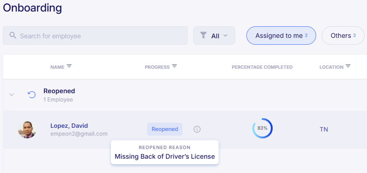This screenshot has width=367, height=173.
Task: Click the search magnifier icon
Action: tap(12, 36)
